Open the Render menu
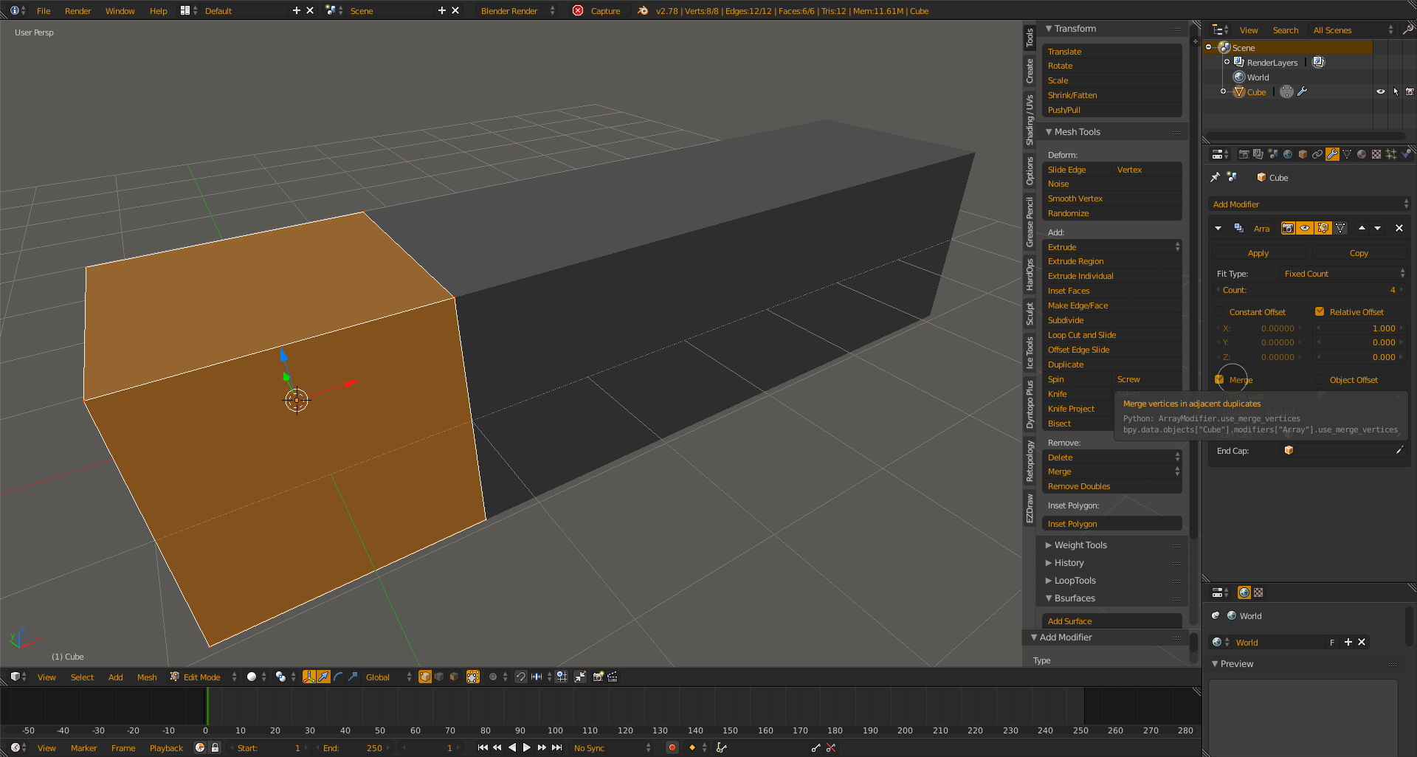This screenshot has height=757, width=1417. [77, 10]
